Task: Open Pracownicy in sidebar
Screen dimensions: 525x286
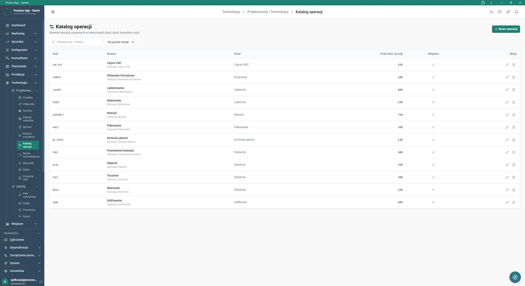Action: [28, 210]
